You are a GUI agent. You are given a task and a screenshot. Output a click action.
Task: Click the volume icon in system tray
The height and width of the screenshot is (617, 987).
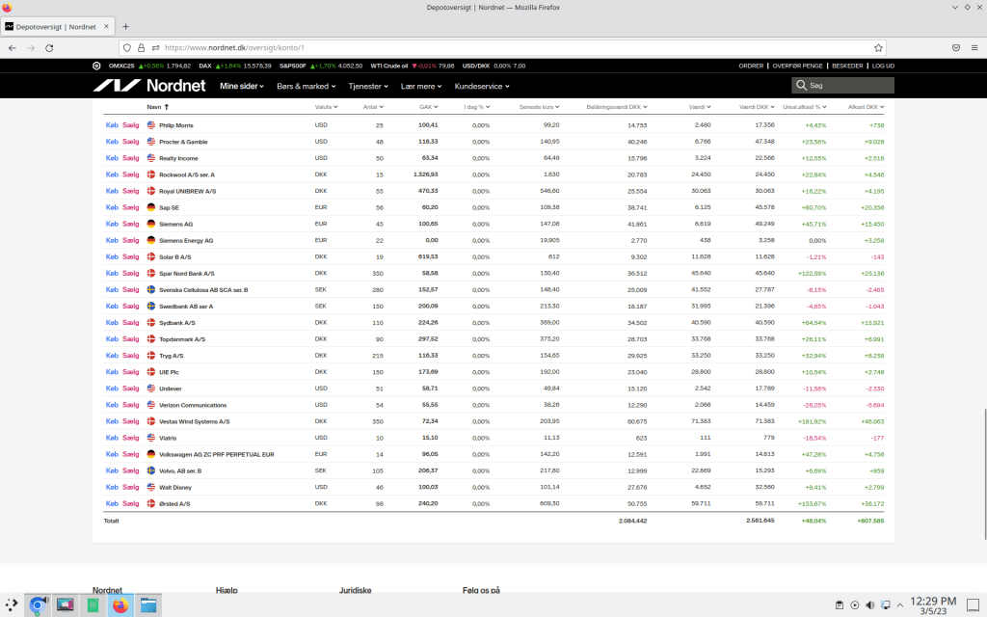click(870, 605)
